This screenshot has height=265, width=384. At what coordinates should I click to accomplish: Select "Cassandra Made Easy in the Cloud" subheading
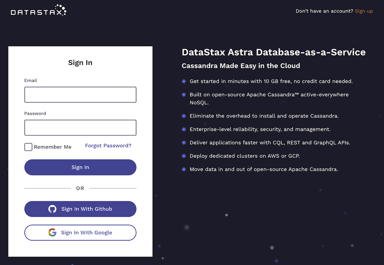point(241,66)
